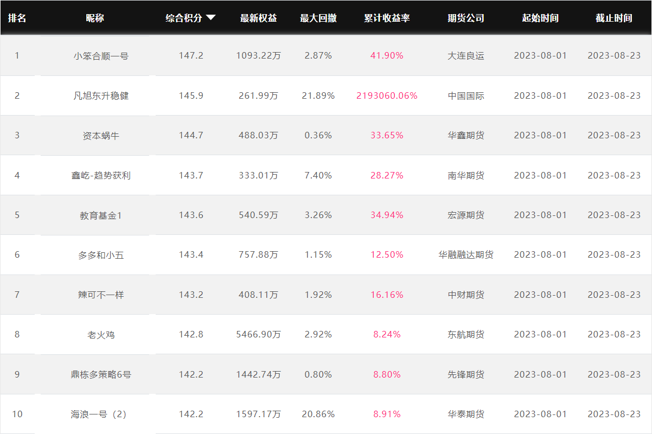Click the 起始时间 column header
652x434 pixels.
pos(540,18)
